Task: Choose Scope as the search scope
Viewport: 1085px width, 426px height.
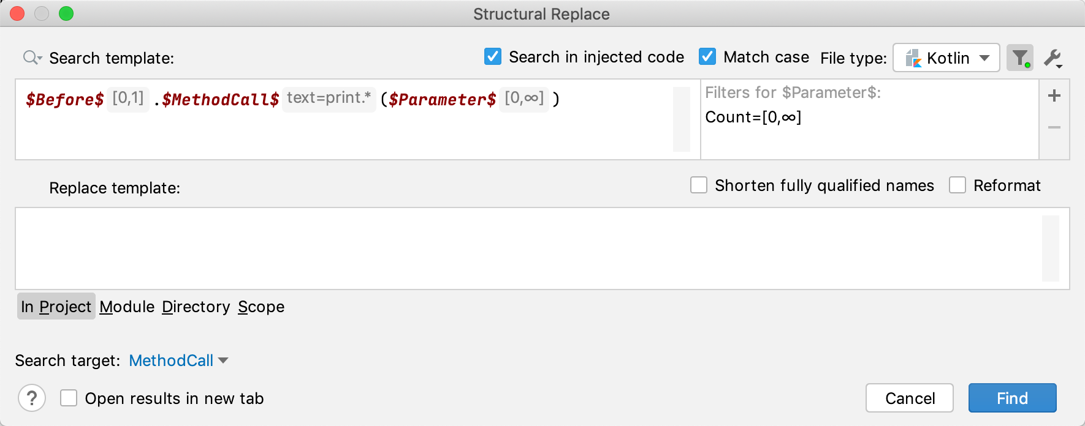Action: click(261, 307)
